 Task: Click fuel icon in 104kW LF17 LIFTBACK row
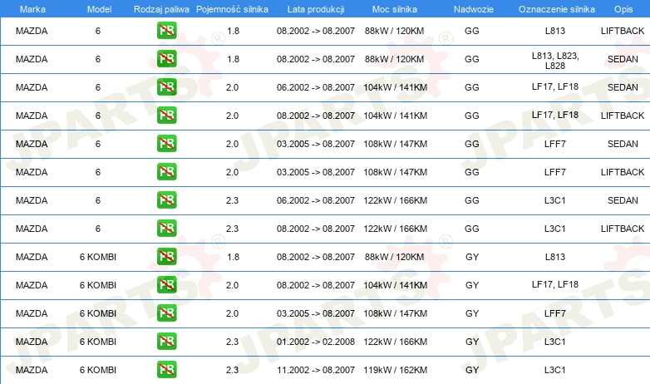pyautogui.click(x=166, y=115)
